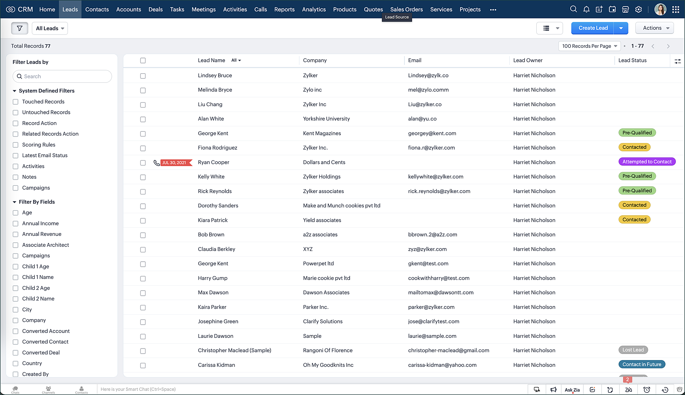685x395 pixels.
Task: Open the Melinda Bryce lead record
Action: coord(215,90)
